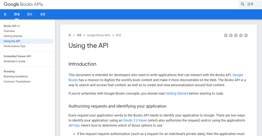
Task: Click the 제품 breadcrumb link
Action: tap(79, 35)
